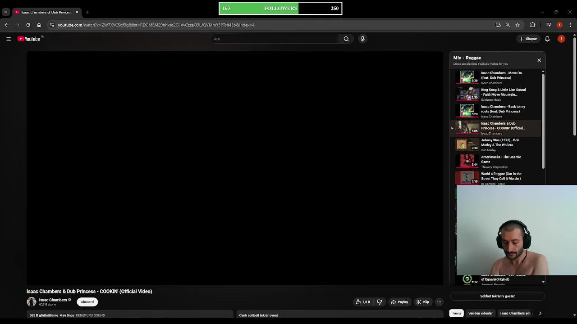The height and width of the screenshot is (324, 577).
Task: Like the video (4,8 B)
Action: [363, 302]
